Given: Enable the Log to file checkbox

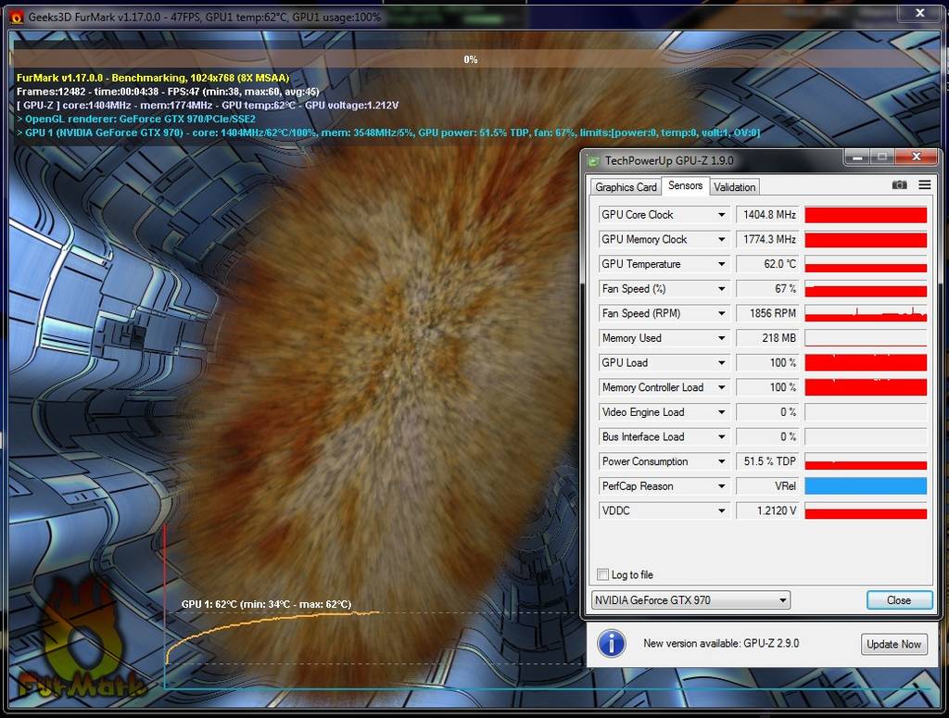Looking at the screenshot, I should click(602, 574).
